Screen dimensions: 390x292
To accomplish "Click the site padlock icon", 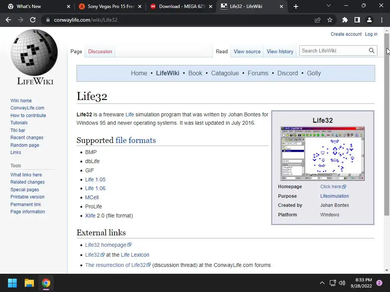I will tap(48, 20).
